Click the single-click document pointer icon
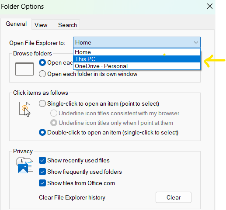Viewport: 226px width, 210px height. (25, 109)
